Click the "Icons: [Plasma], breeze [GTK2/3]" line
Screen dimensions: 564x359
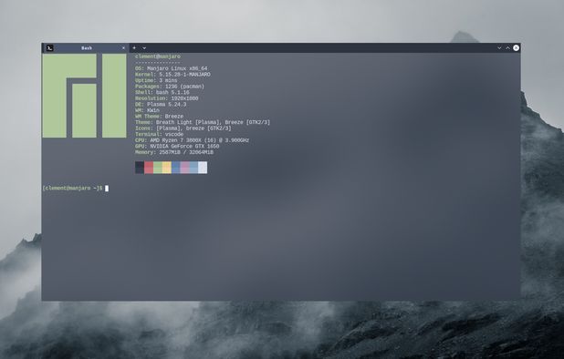[x=183, y=128]
